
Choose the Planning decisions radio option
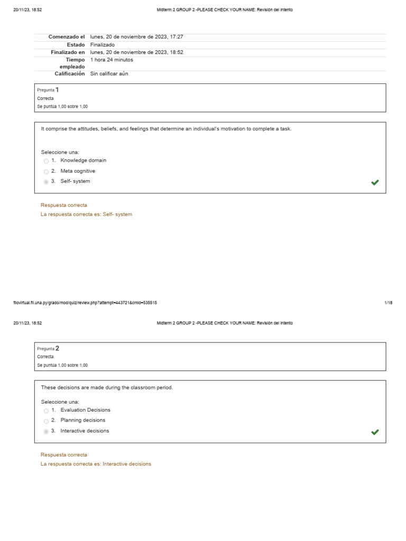(47, 421)
